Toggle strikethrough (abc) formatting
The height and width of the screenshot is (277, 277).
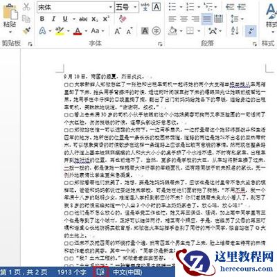coord(83,19)
